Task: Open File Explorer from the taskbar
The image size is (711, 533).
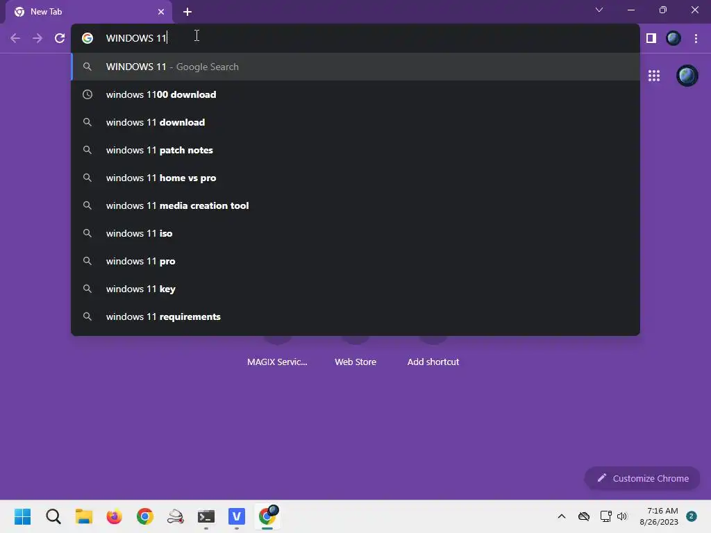Action: coord(84,516)
